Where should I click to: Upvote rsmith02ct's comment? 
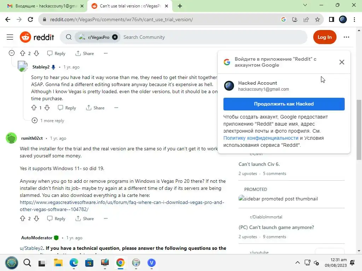click(23, 218)
